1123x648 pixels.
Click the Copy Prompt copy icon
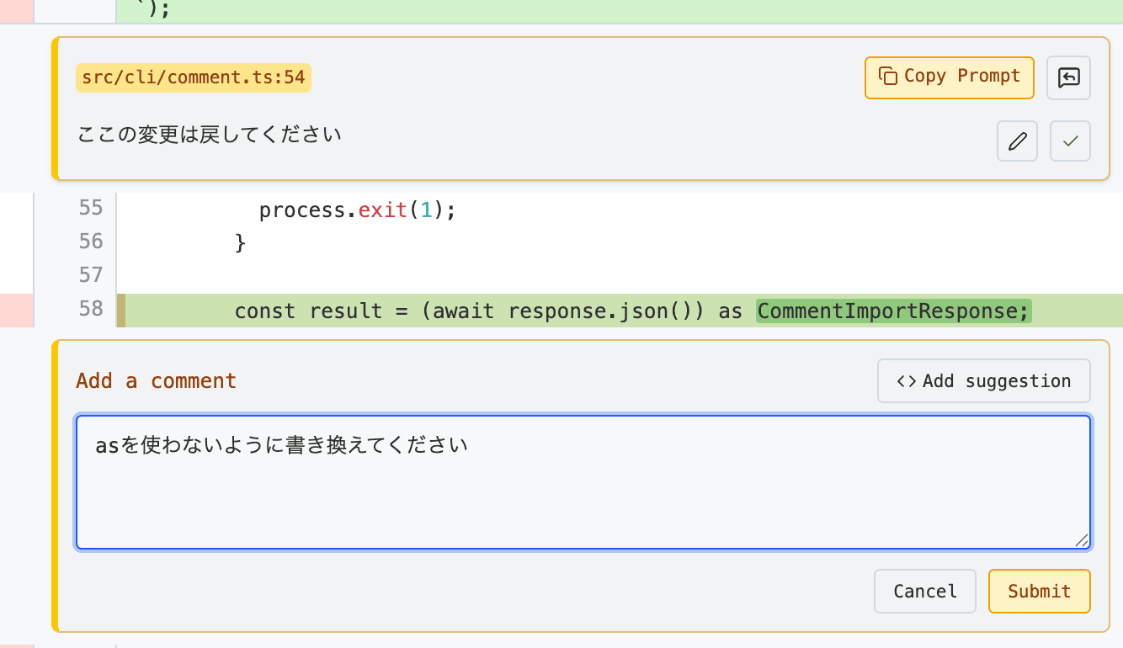point(890,77)
